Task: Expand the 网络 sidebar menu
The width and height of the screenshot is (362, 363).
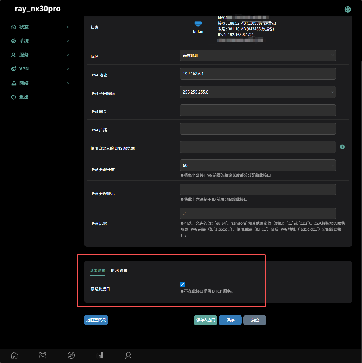Action: 40,83
